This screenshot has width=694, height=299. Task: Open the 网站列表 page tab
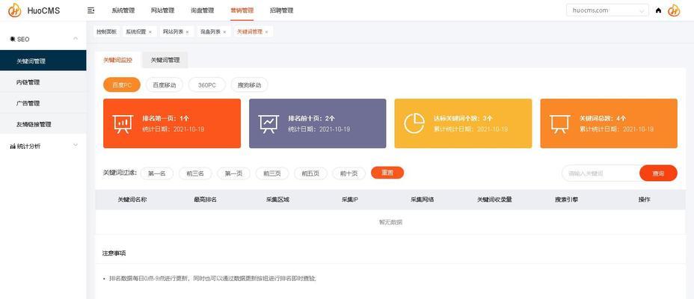[173, 32]
